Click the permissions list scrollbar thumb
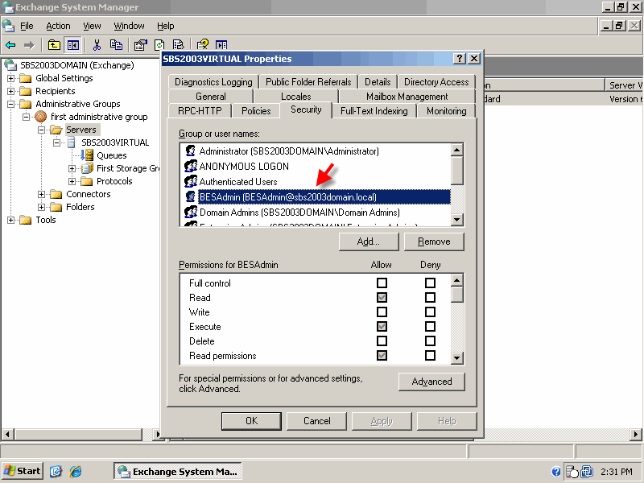Screen dimensions: 644x483 point(456,295)
